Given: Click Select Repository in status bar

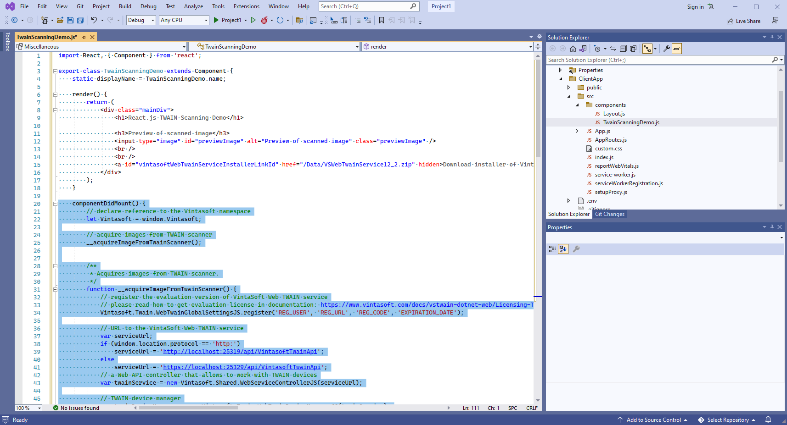Looking at the screenshot, I should pos(727,419).
